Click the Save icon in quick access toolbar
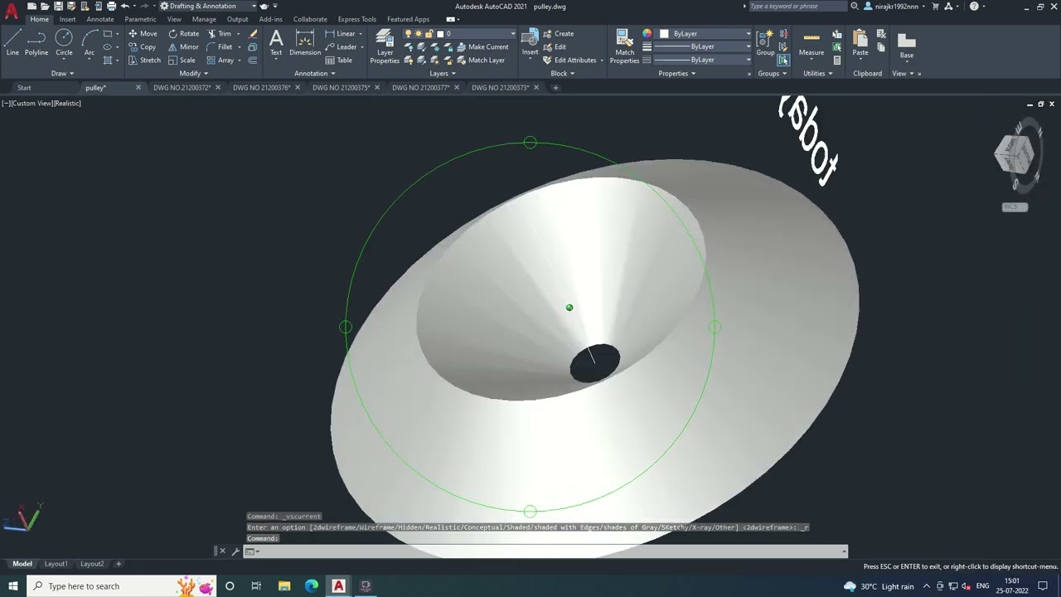This screenshot has width=1061, height=597. pos(59,6)
